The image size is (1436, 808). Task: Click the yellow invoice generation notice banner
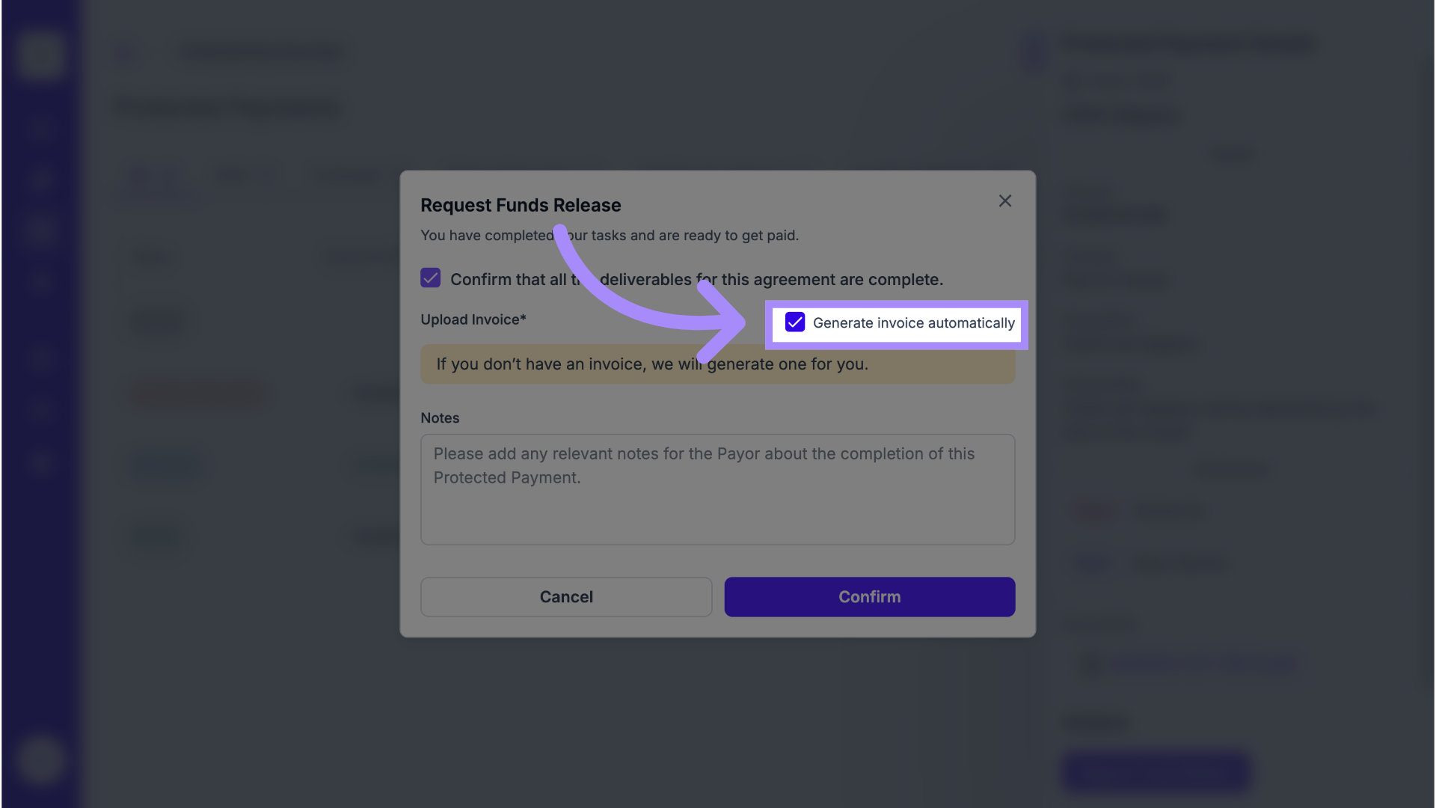717,364
